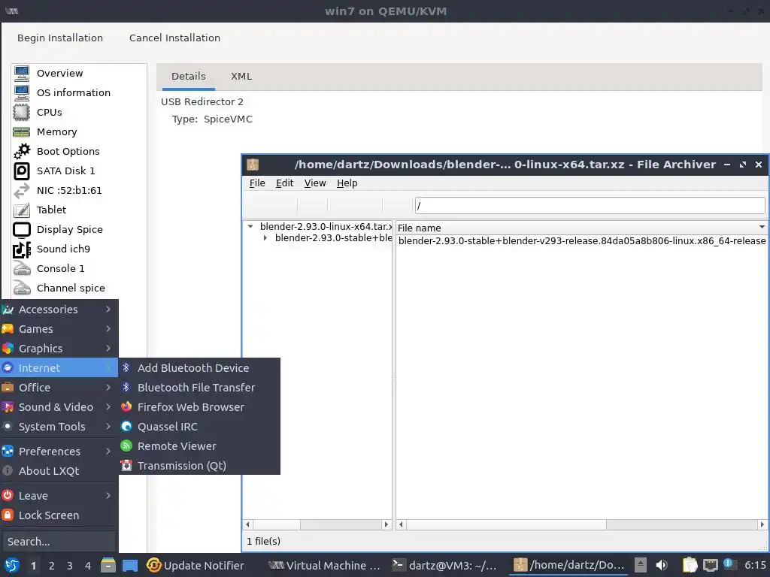Click the start menu Search field
This screenshot has height=577, width=770.
click(x=59, y=542)
